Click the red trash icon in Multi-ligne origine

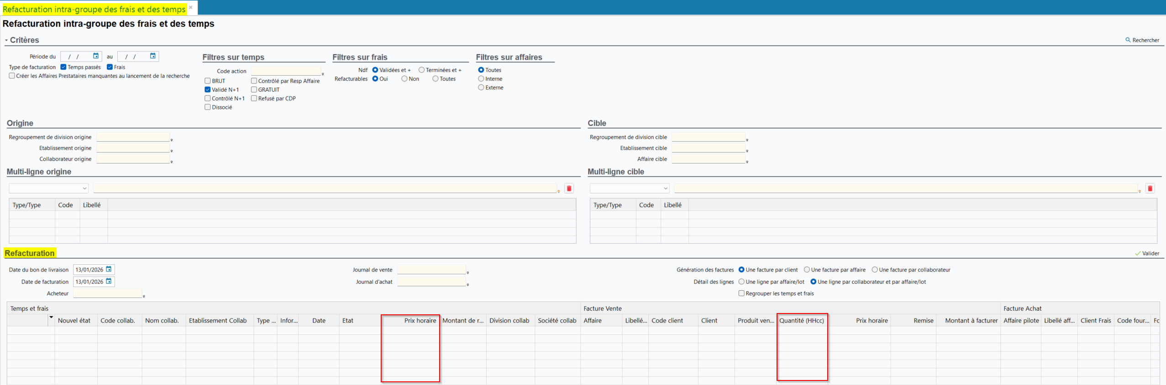[569, 189]
